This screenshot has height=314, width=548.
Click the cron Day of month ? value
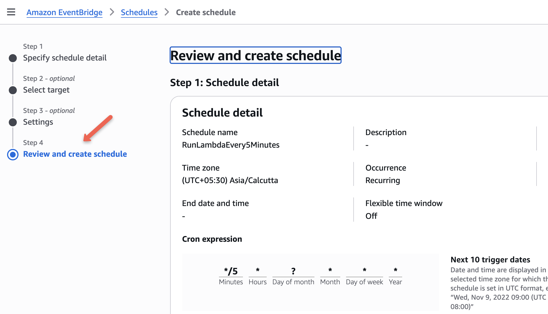tap(293, 271)
